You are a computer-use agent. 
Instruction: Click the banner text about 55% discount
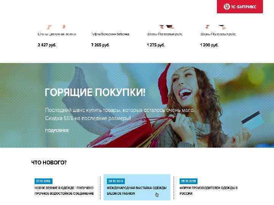tap(88, 118)
